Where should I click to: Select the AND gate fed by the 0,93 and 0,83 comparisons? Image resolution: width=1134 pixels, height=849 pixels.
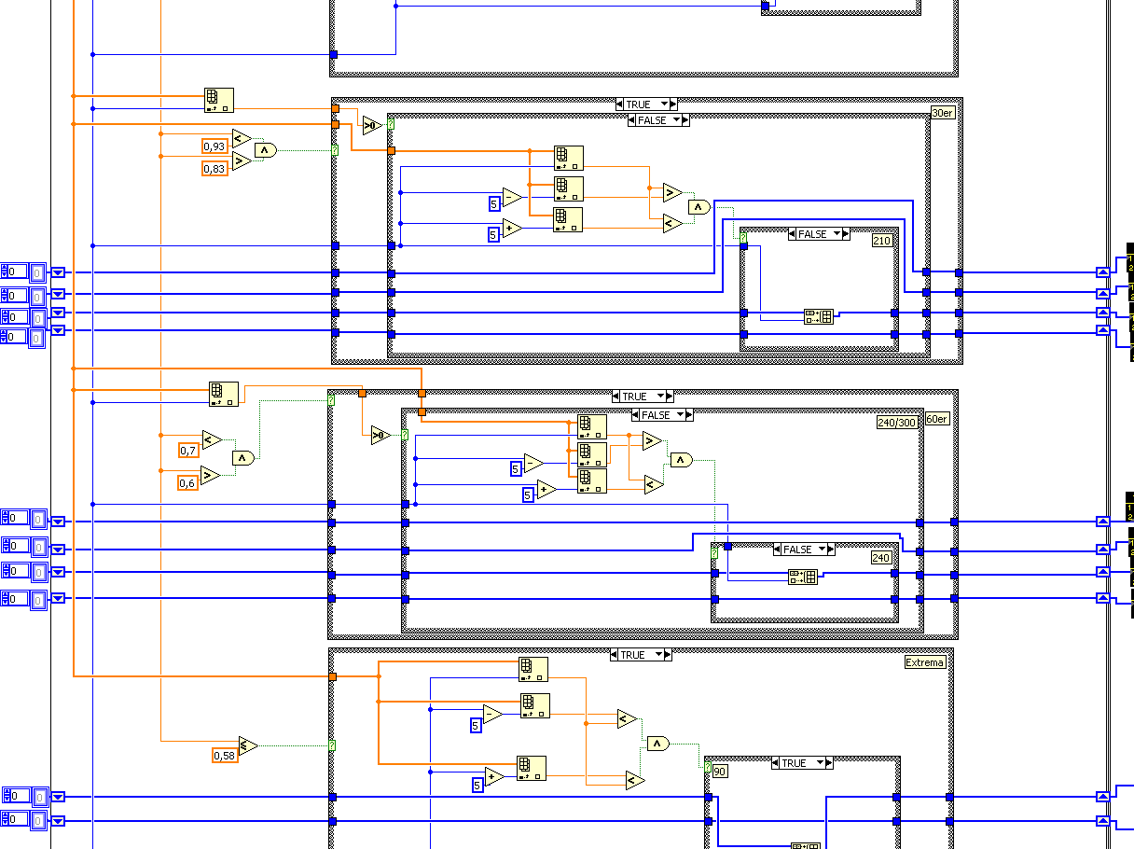pyautogui.click(x=266, y=149)
